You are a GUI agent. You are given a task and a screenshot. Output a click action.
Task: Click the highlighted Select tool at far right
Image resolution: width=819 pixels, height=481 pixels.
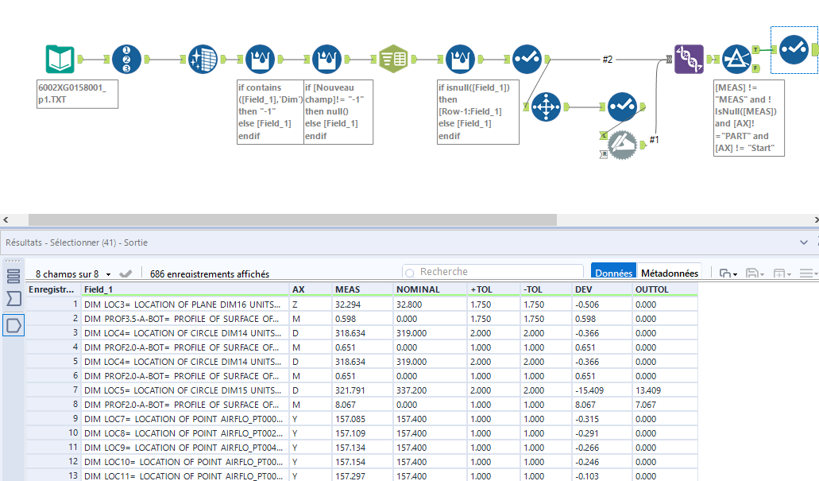794,49
